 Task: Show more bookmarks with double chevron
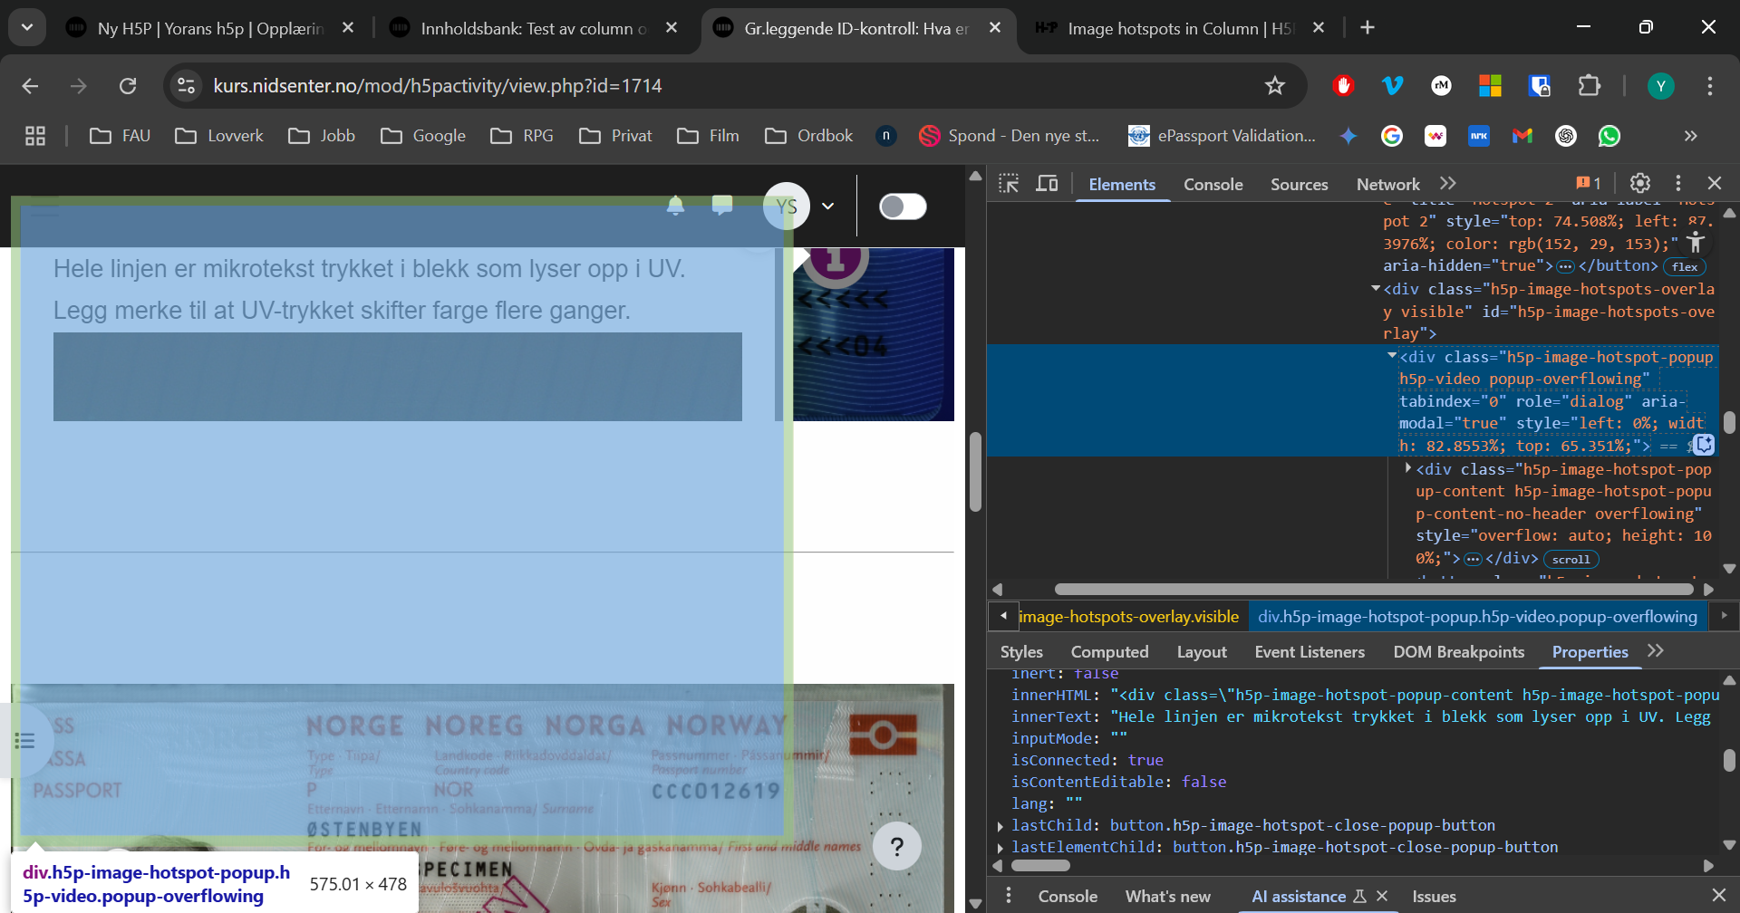coord(1690,136)
